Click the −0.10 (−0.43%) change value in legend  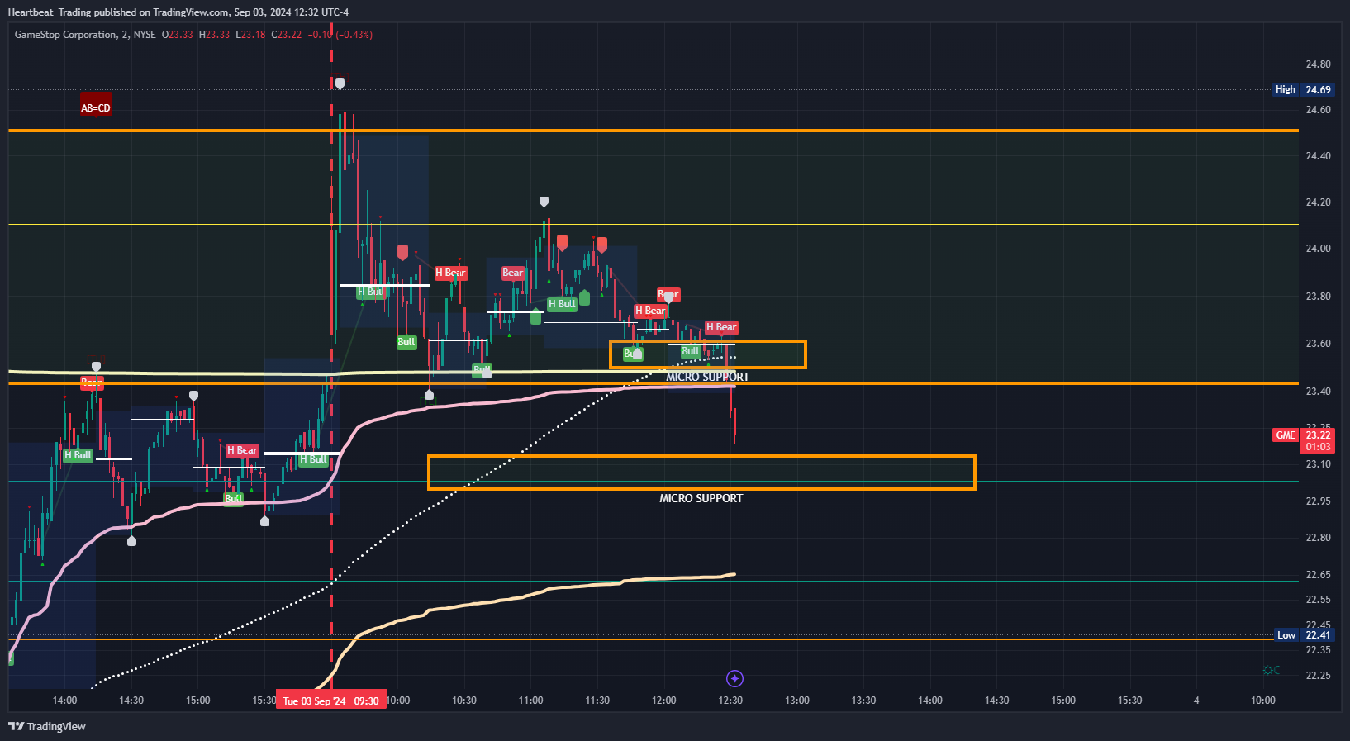[340, 35]
